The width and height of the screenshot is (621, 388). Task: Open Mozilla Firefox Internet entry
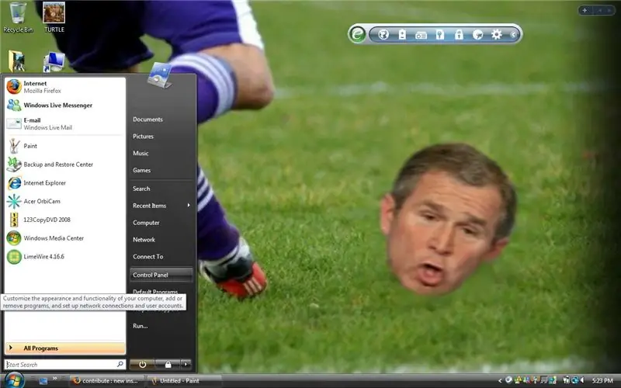click(x=65, y=87)
